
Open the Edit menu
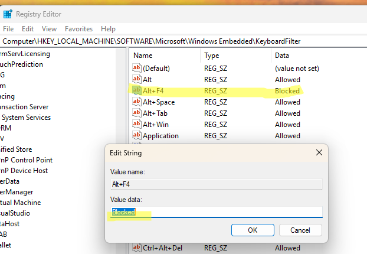28,29
